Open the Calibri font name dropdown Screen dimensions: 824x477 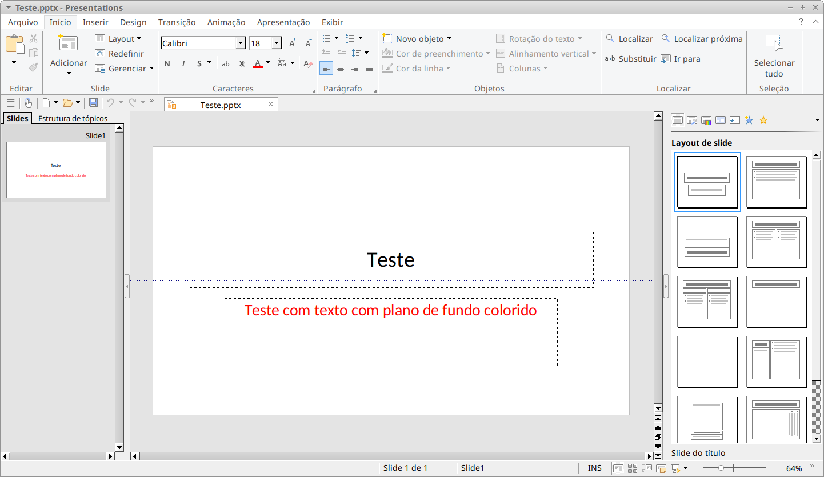point(240,43)
